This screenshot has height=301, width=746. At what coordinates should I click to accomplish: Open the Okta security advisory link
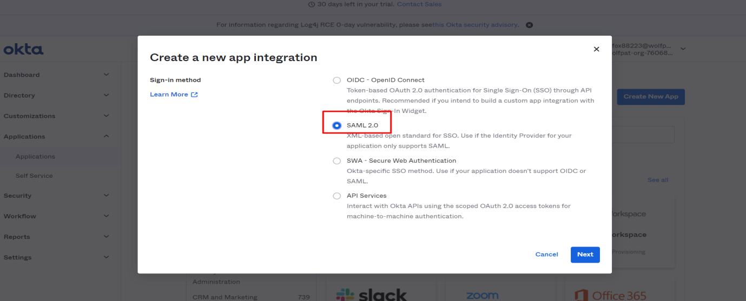click(x=475, y=25)
